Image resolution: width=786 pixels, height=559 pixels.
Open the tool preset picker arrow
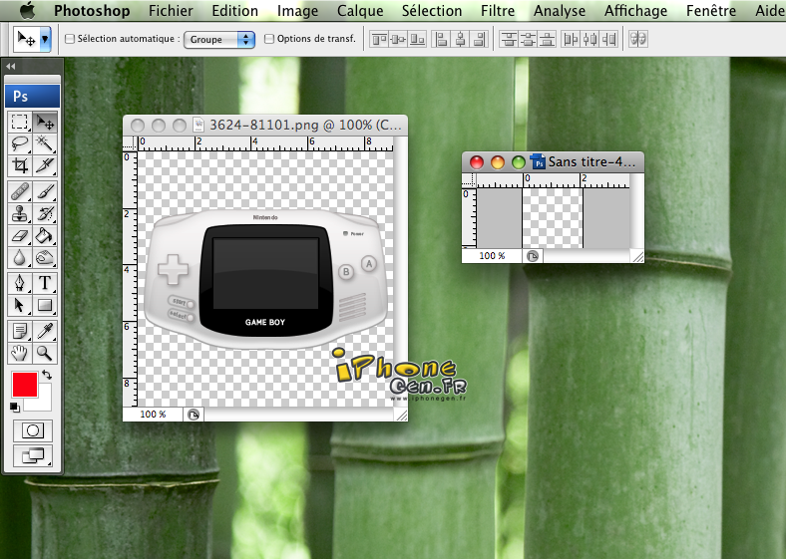tap(45, 39)
